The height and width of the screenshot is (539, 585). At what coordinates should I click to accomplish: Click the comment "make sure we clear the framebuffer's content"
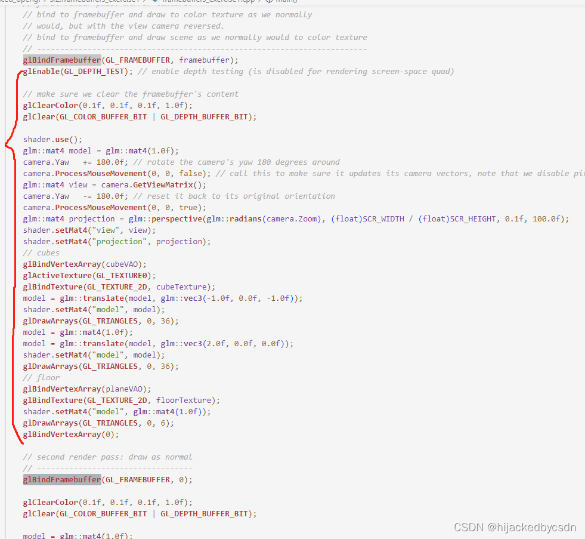(x=131, y=94)
